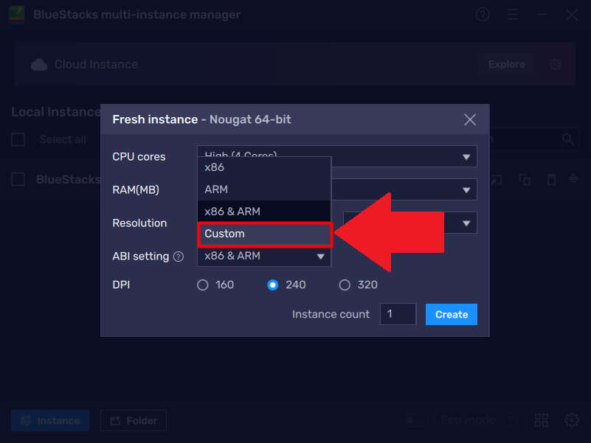Select the x86 ABI option
Viewport: 591px width, 443px height.
coord(264,167)
